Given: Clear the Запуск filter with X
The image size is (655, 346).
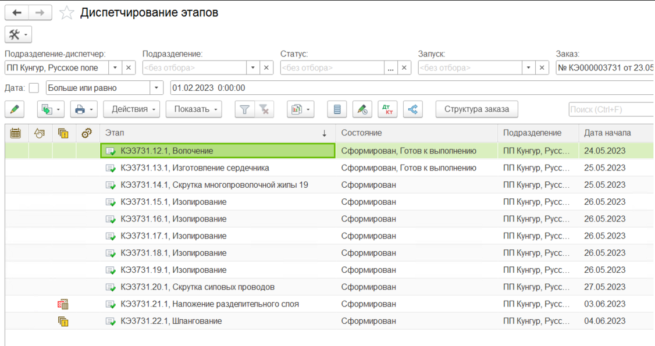Looking at the screenshot, I should (x=542, y=67).
